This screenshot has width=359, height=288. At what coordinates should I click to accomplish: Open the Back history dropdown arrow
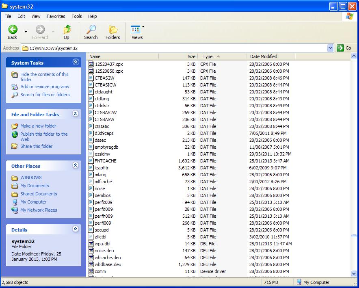(x=26, y=32)
